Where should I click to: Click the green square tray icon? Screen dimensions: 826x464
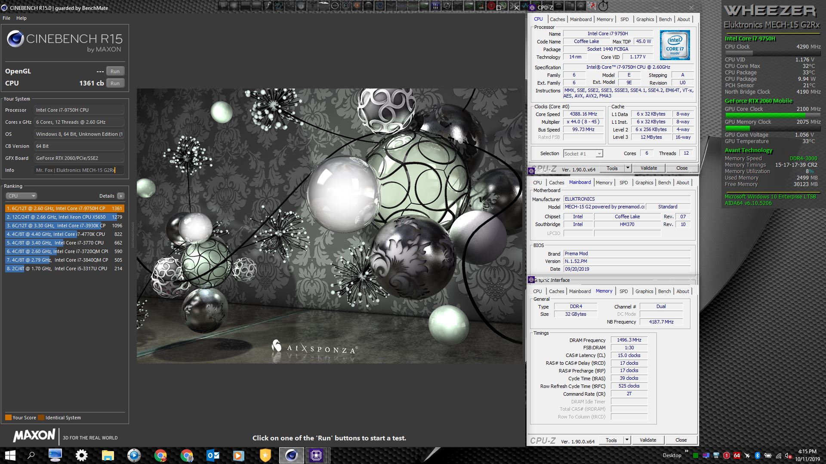click(x=696, y=455)
